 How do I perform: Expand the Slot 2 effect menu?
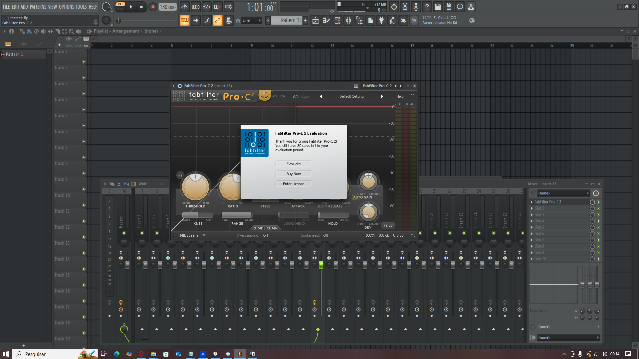[532, 208]
